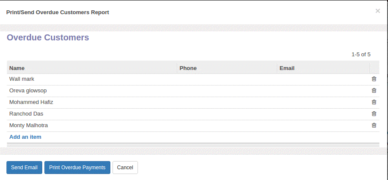Send the report with Send Email button

pos(24,168)
